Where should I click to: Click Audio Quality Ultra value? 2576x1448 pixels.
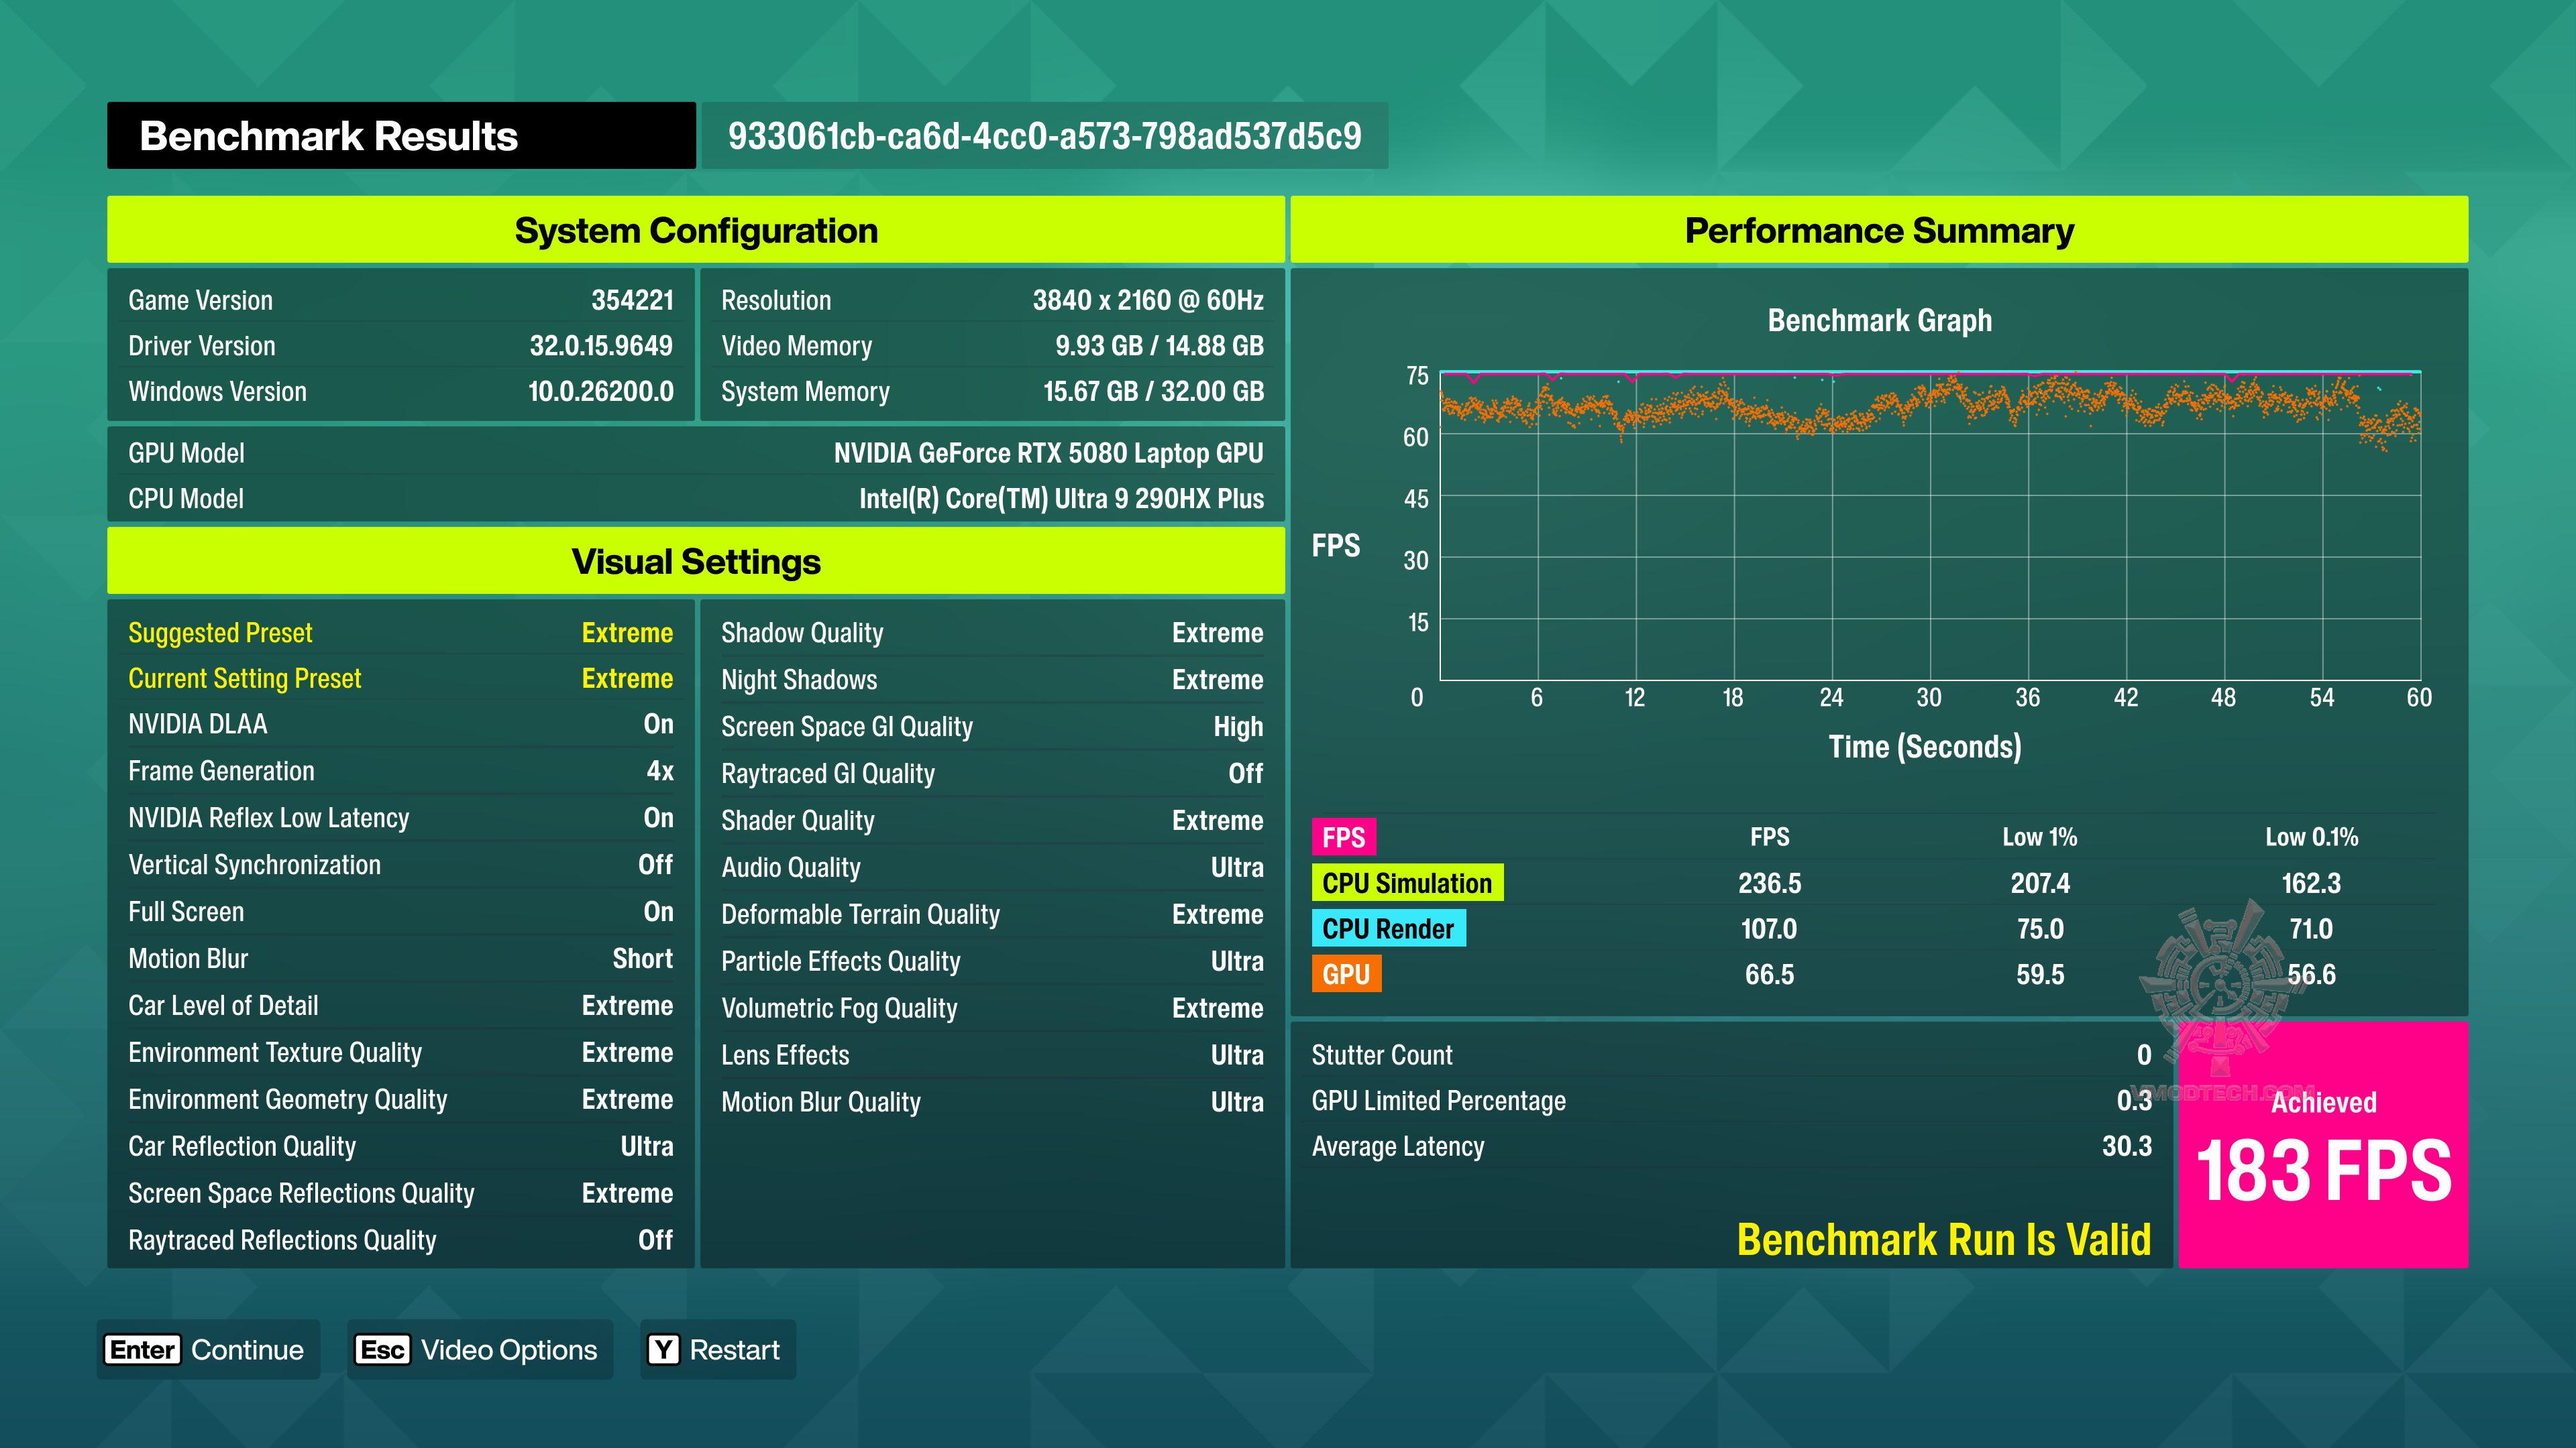click(x=1237, y=867)
